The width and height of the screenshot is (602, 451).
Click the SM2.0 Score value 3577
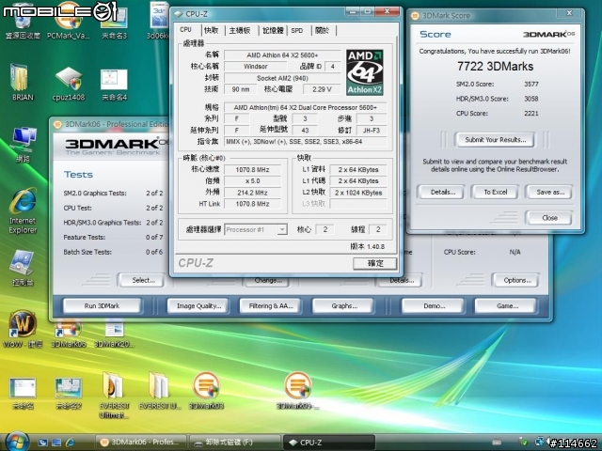(531, 84)
